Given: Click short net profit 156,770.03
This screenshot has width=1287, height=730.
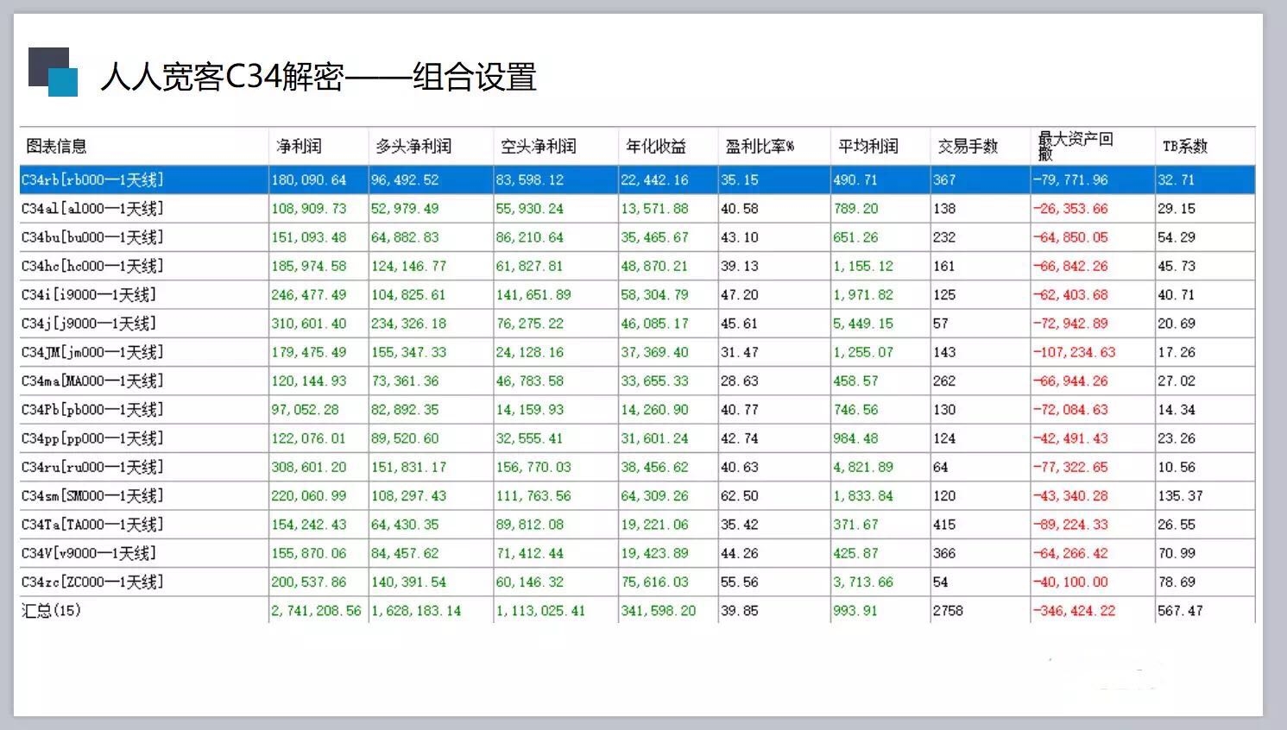Looking at the screenshot, I should point(533,467).
